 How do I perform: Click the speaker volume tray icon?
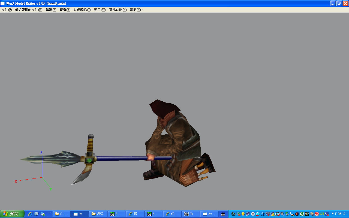coord(297,214)
